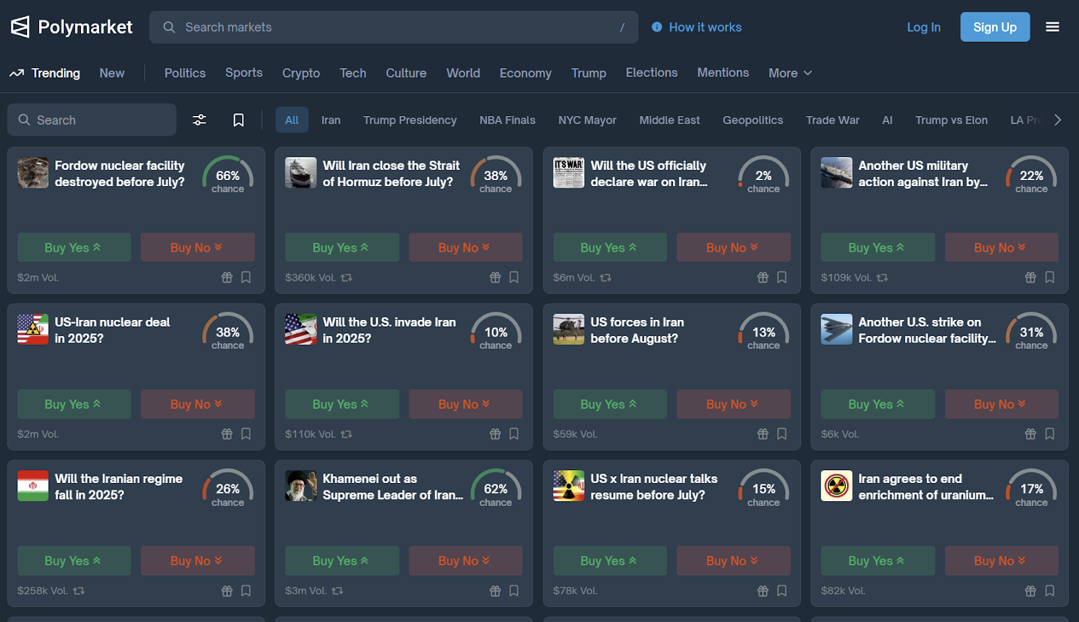Click gift icon on Another US military action card

pos(1030,277)
